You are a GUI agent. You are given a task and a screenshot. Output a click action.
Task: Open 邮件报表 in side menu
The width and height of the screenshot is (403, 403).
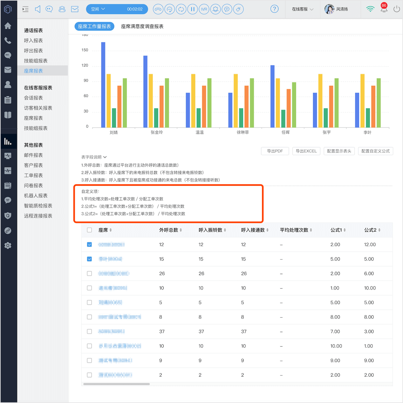click(x=33, y=155)
